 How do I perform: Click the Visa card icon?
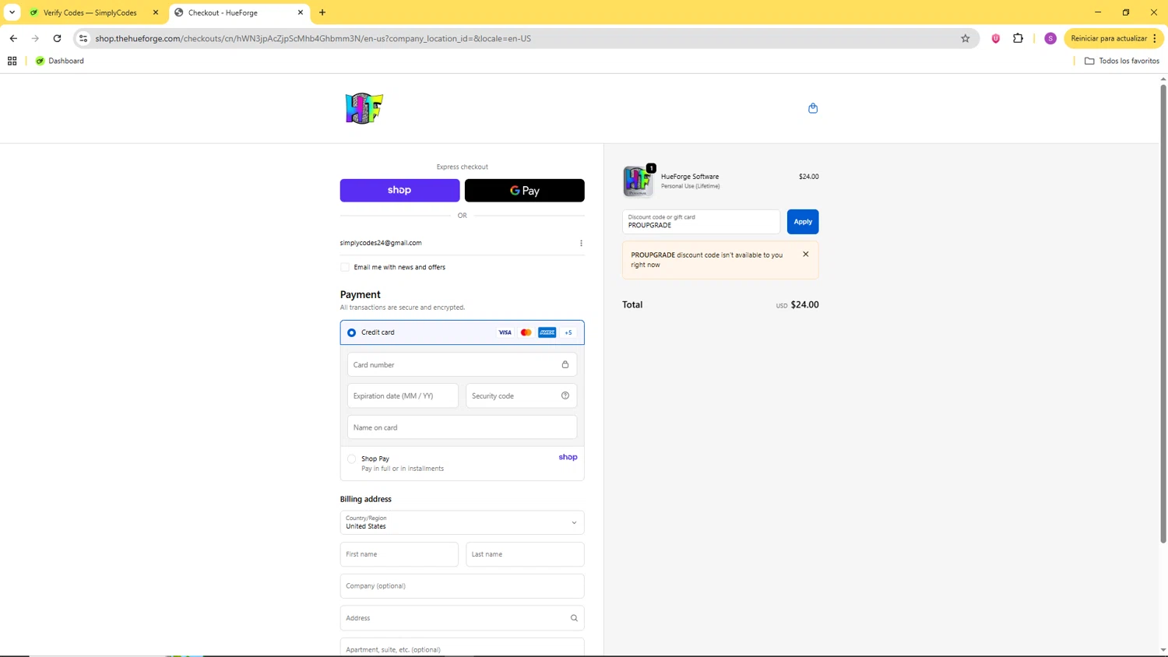[x=505, y=332]
